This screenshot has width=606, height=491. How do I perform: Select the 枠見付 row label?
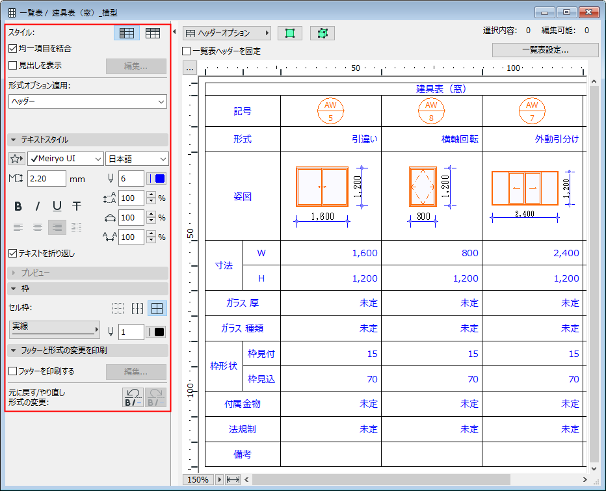[x=261, y=354]
